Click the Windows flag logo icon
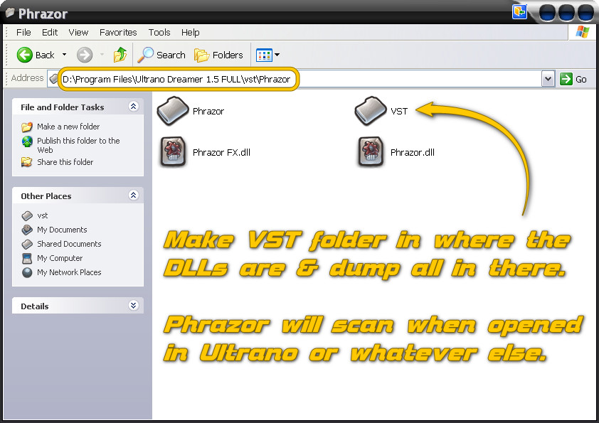This screenshot has width=599, height=423. coord(582,32)
